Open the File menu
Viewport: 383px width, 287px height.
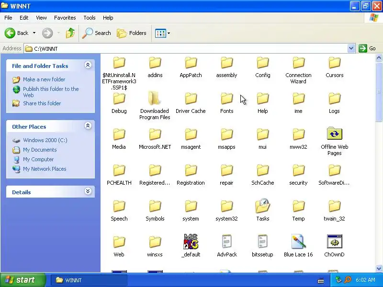[8, 18]
